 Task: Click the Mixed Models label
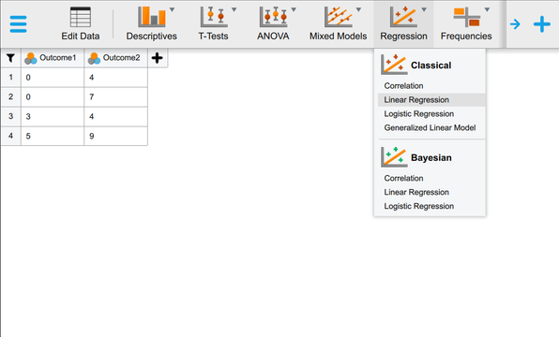[338, 37]
